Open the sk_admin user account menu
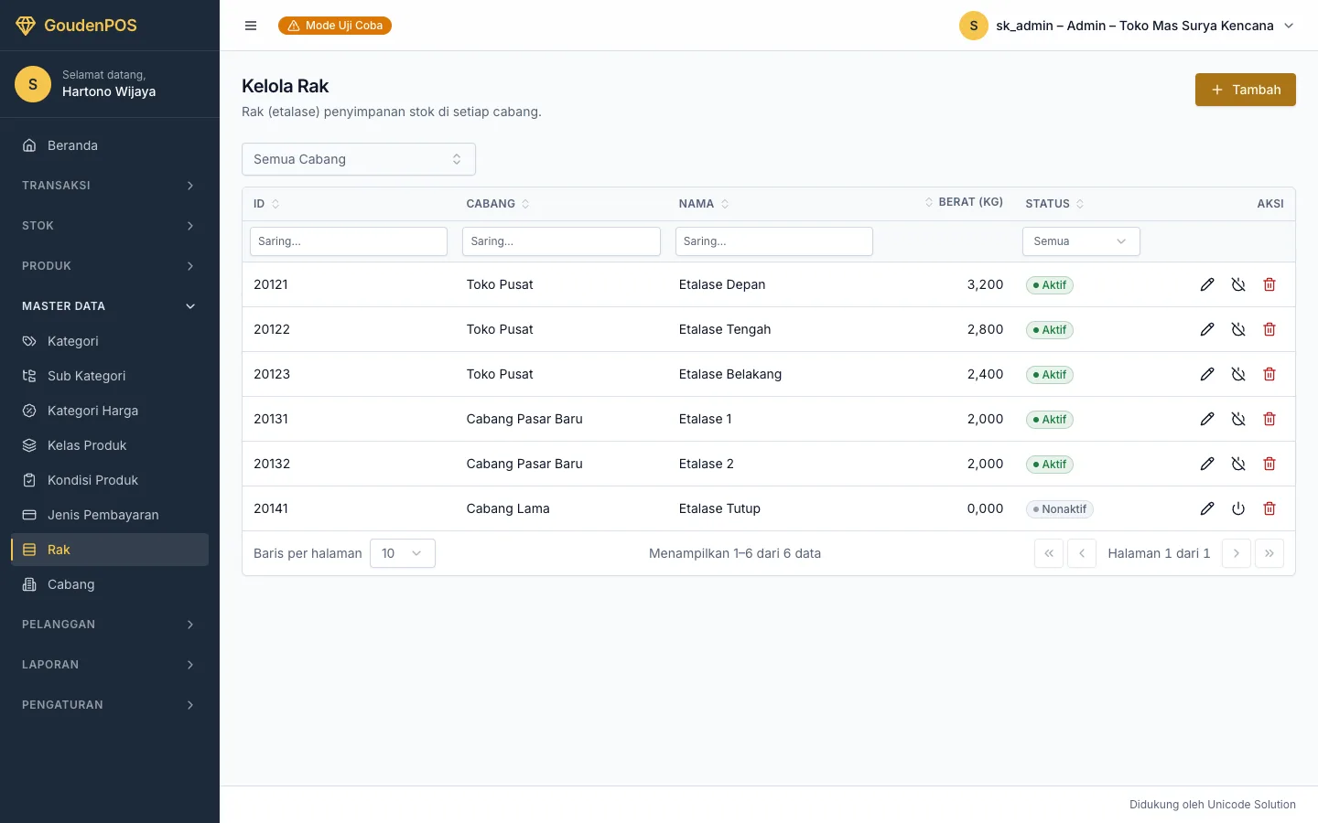Image resolution: width=1318 pixels, height=823 pixels. click(x=1127, y=26)
